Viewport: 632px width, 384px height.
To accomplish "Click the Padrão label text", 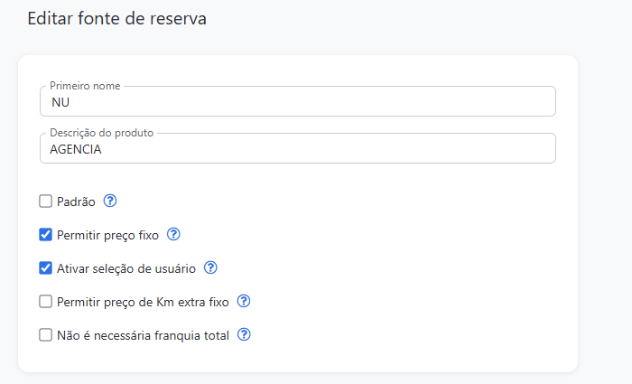I will coord(76,201).
